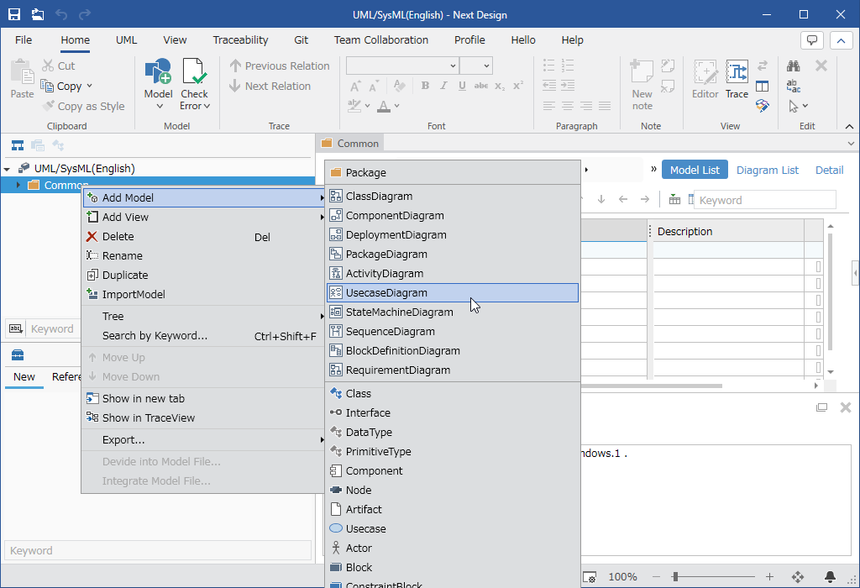Screen dimensions: 860x588
Task: Click ImportModel in the context menu
Action: point(203,295)
